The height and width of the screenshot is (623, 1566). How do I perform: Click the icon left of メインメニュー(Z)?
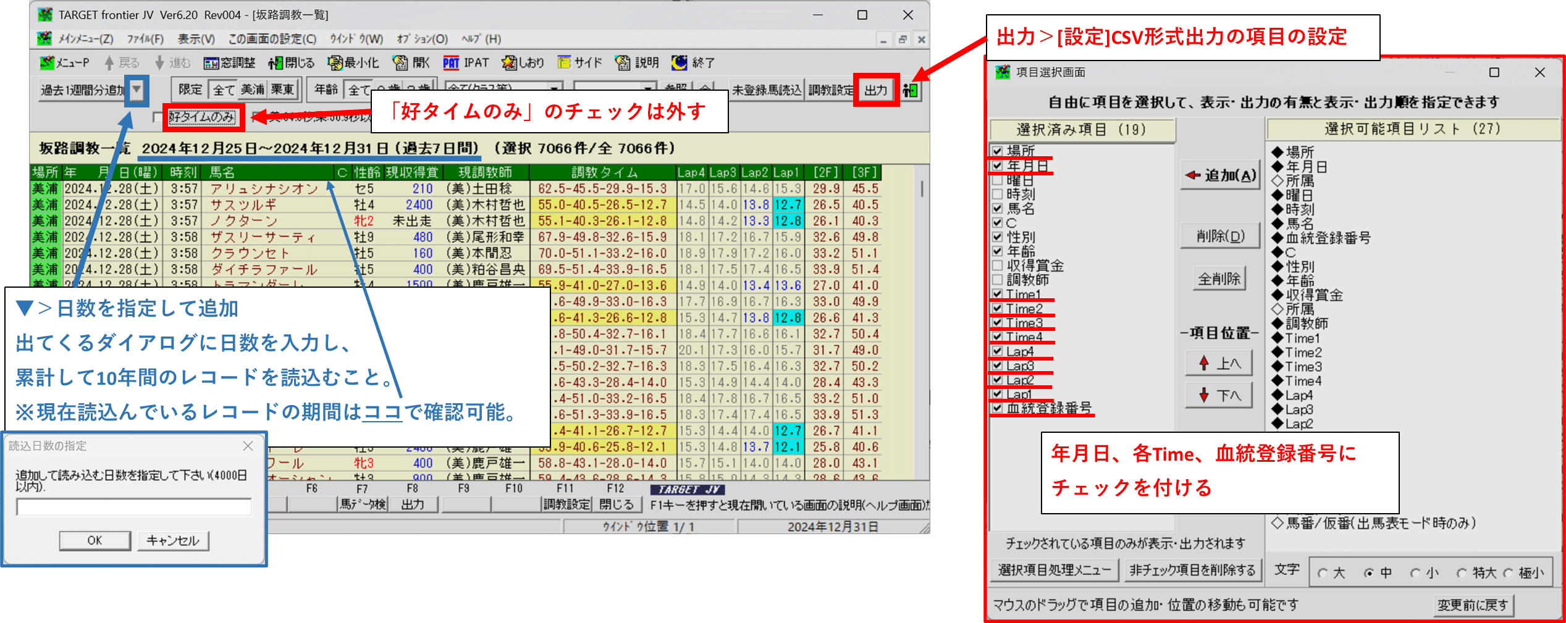(x=44, y=39)
